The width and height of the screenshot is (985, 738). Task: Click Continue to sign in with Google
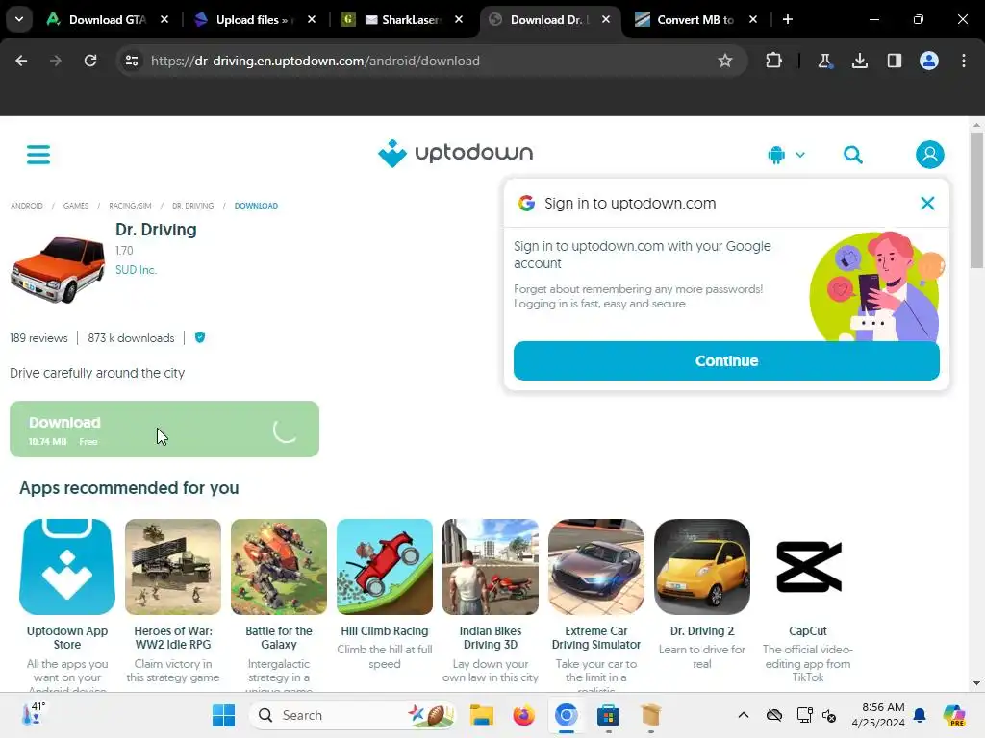pyautogui.click(x=726, y=361)
